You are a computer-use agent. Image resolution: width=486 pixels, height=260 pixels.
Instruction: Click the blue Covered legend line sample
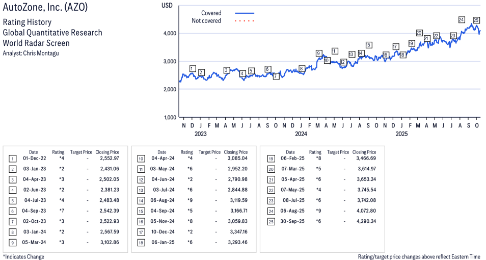point(245,13)
